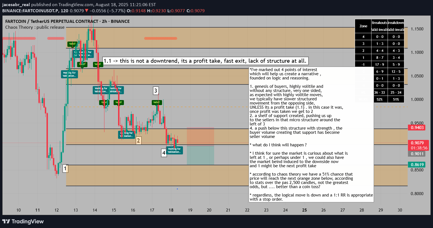433x228 pixels.
Task: Click the '25 - 24' totals cell
Action: pos(396,92)
